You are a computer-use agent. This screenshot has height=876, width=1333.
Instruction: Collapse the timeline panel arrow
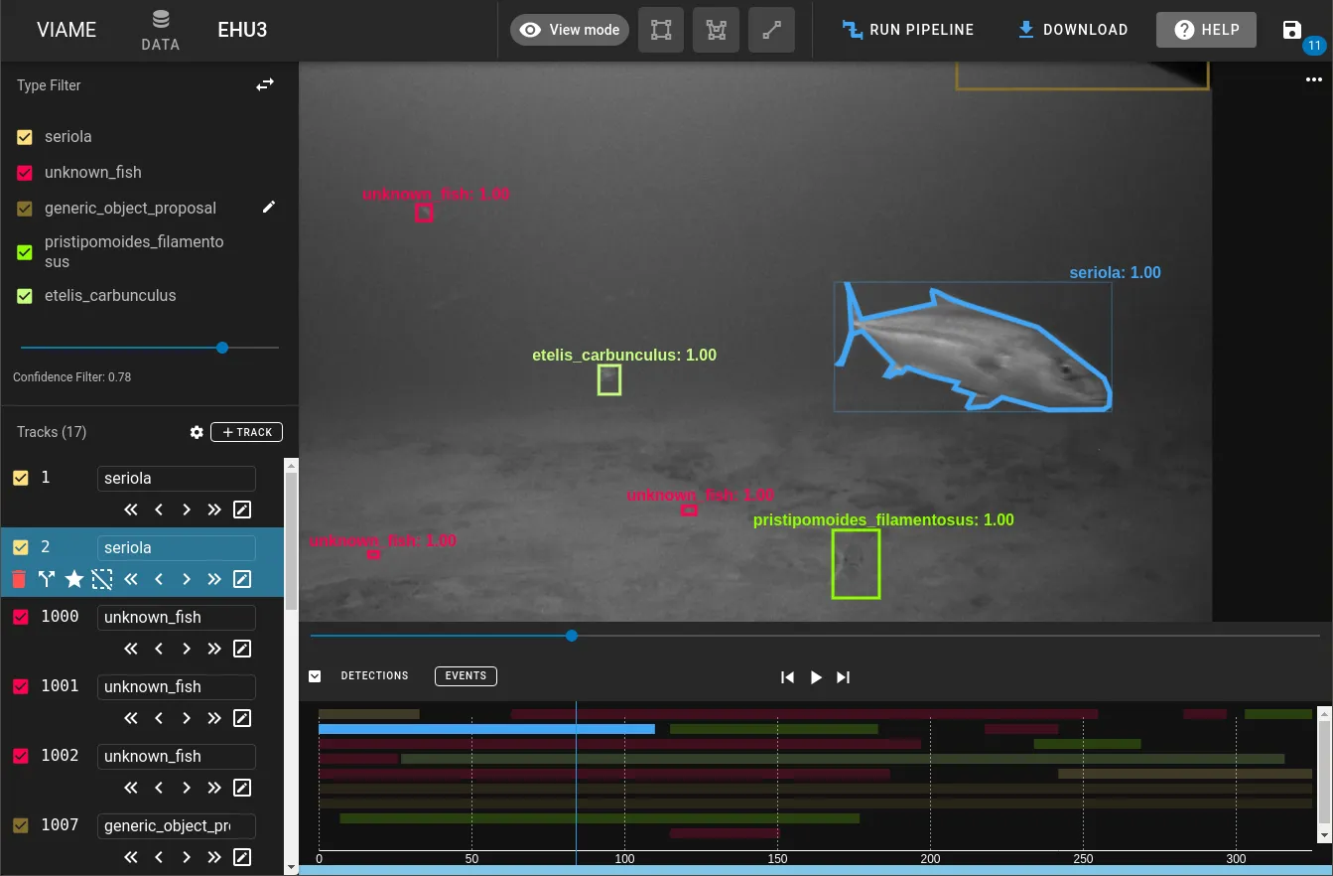315,676
